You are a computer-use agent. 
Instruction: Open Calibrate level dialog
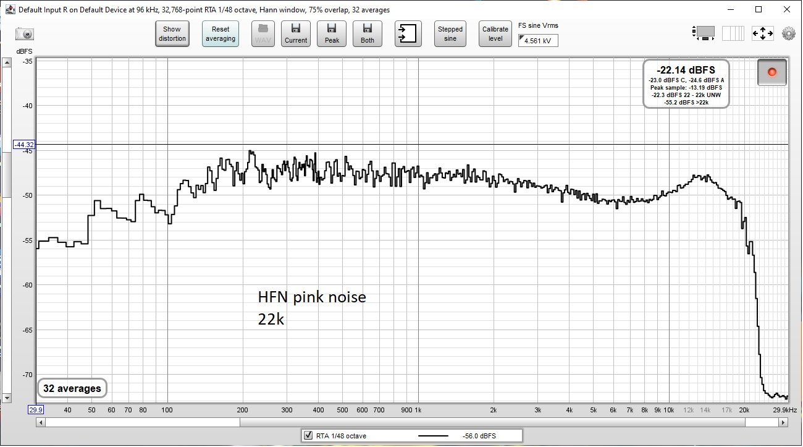coord(495,33)
